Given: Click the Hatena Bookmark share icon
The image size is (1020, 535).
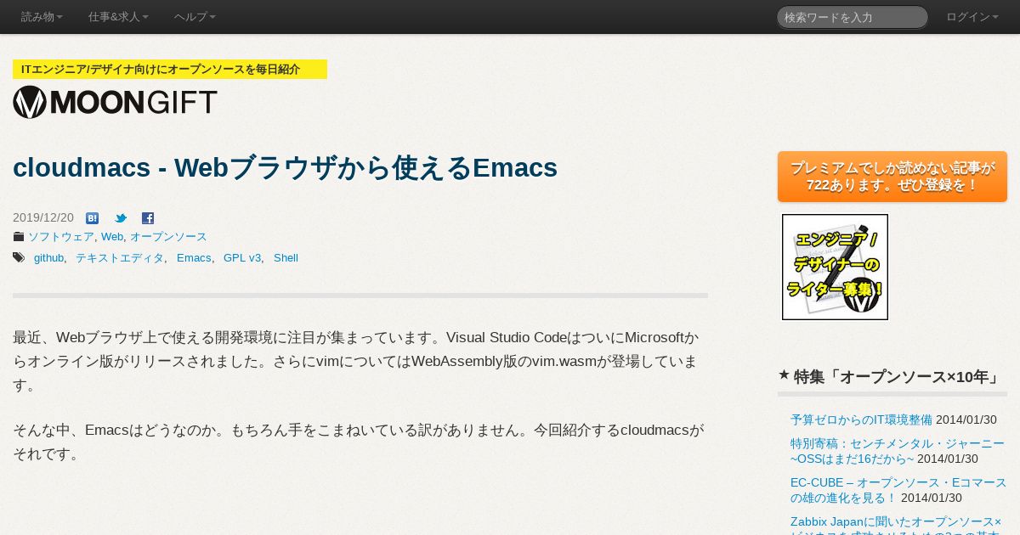Looking at the screenshot, I should pos(93,218).
